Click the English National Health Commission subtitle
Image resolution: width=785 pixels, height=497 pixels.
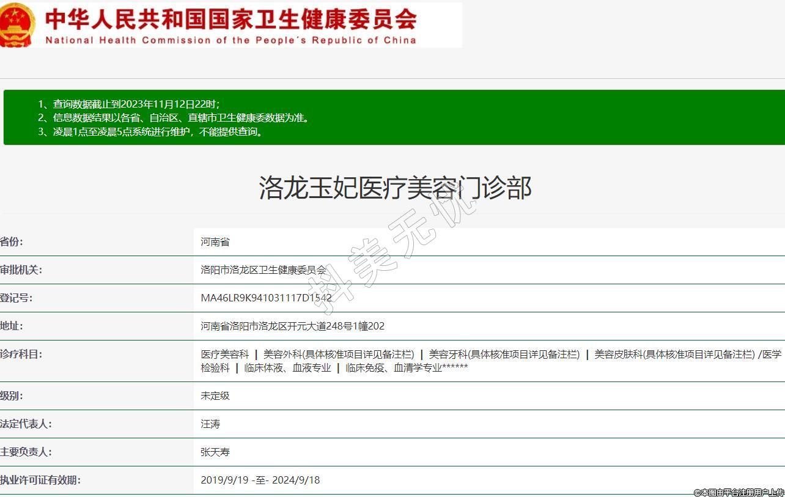click(x=230, y=40)
